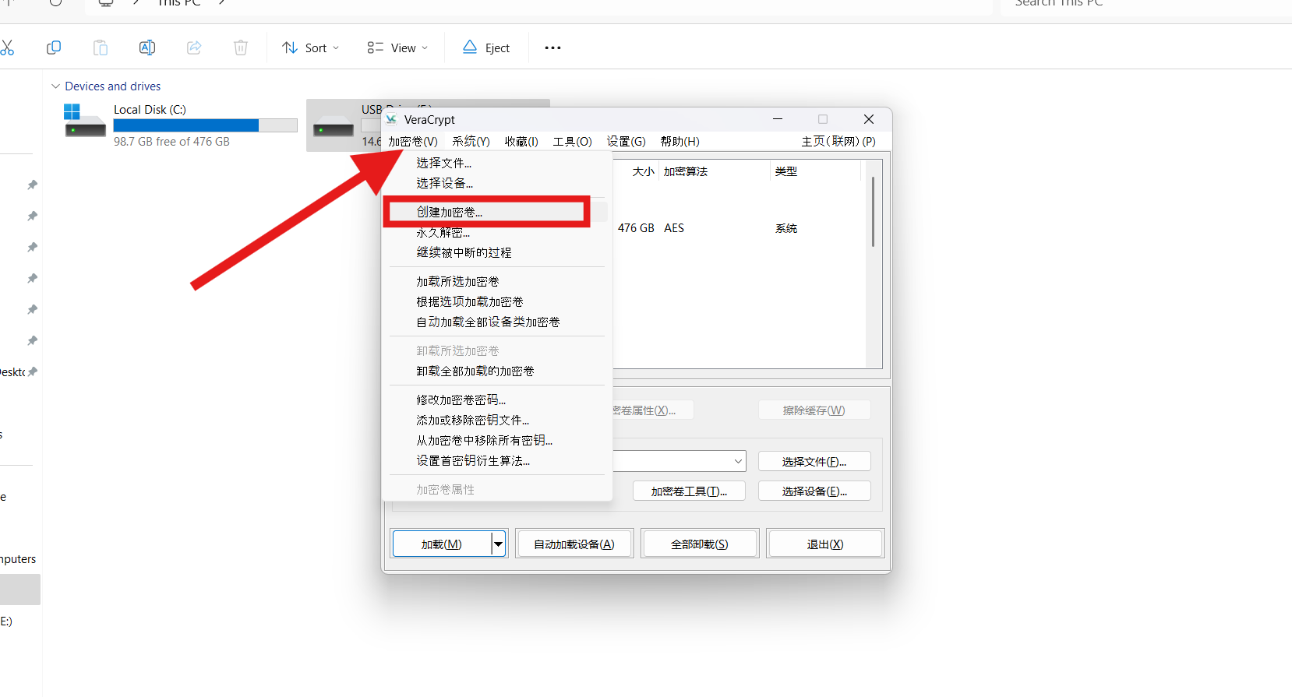Choose 继续被中断的过程 menu entry
The width and height of the screenshot is (1292, 697).
pyautogui.click(x=497, y=252)
